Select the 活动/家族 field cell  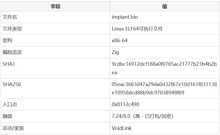(55, 128)
